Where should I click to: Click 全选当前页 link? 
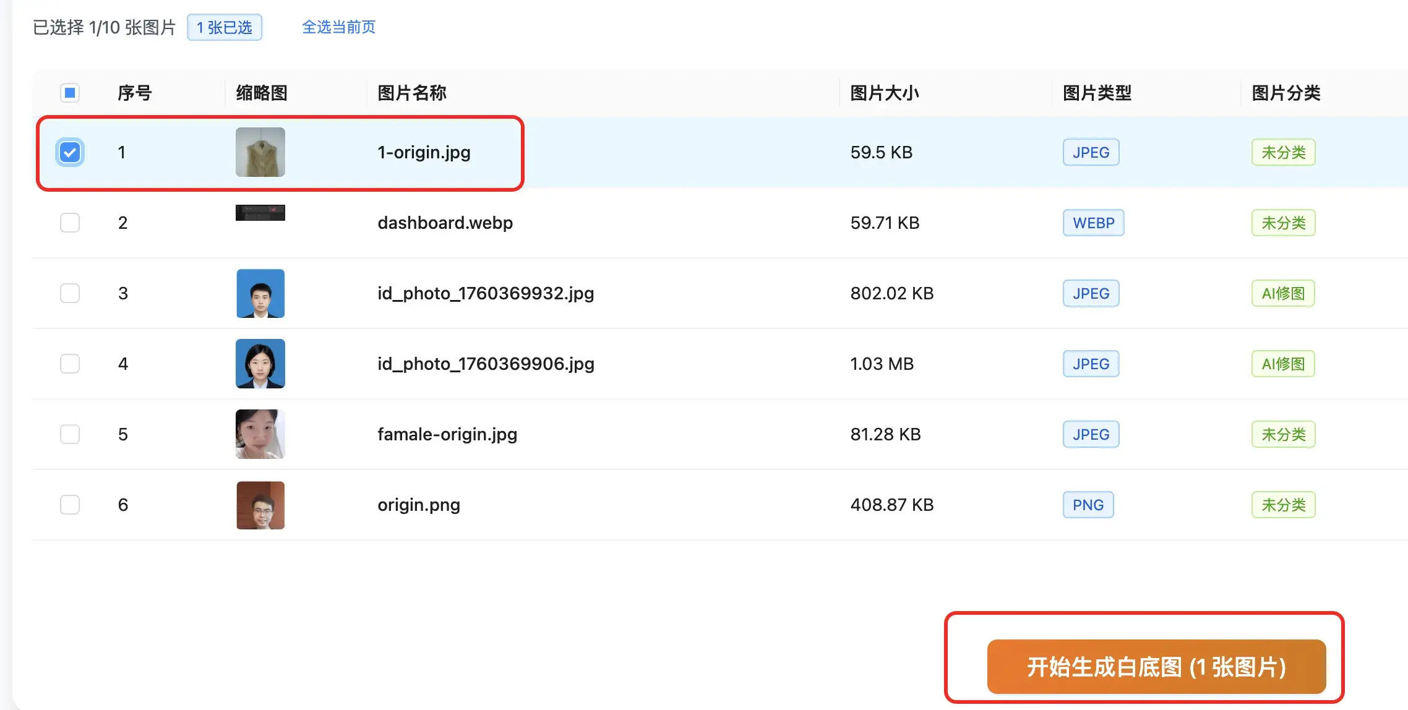point(338,27)
